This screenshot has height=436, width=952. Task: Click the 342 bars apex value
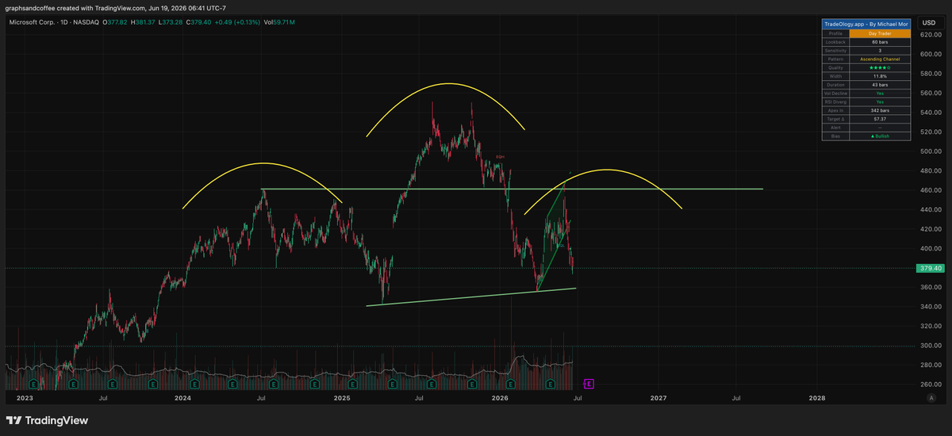[880, 110]
